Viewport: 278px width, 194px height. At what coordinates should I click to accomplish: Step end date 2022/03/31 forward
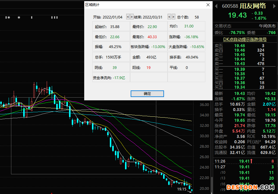[x=174, y=17]
